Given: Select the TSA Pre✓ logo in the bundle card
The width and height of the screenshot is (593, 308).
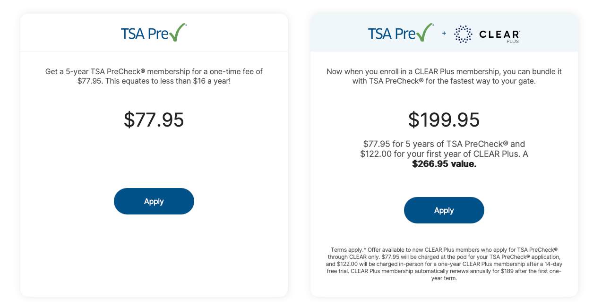Looking at the screenshot, I should 400,33.
